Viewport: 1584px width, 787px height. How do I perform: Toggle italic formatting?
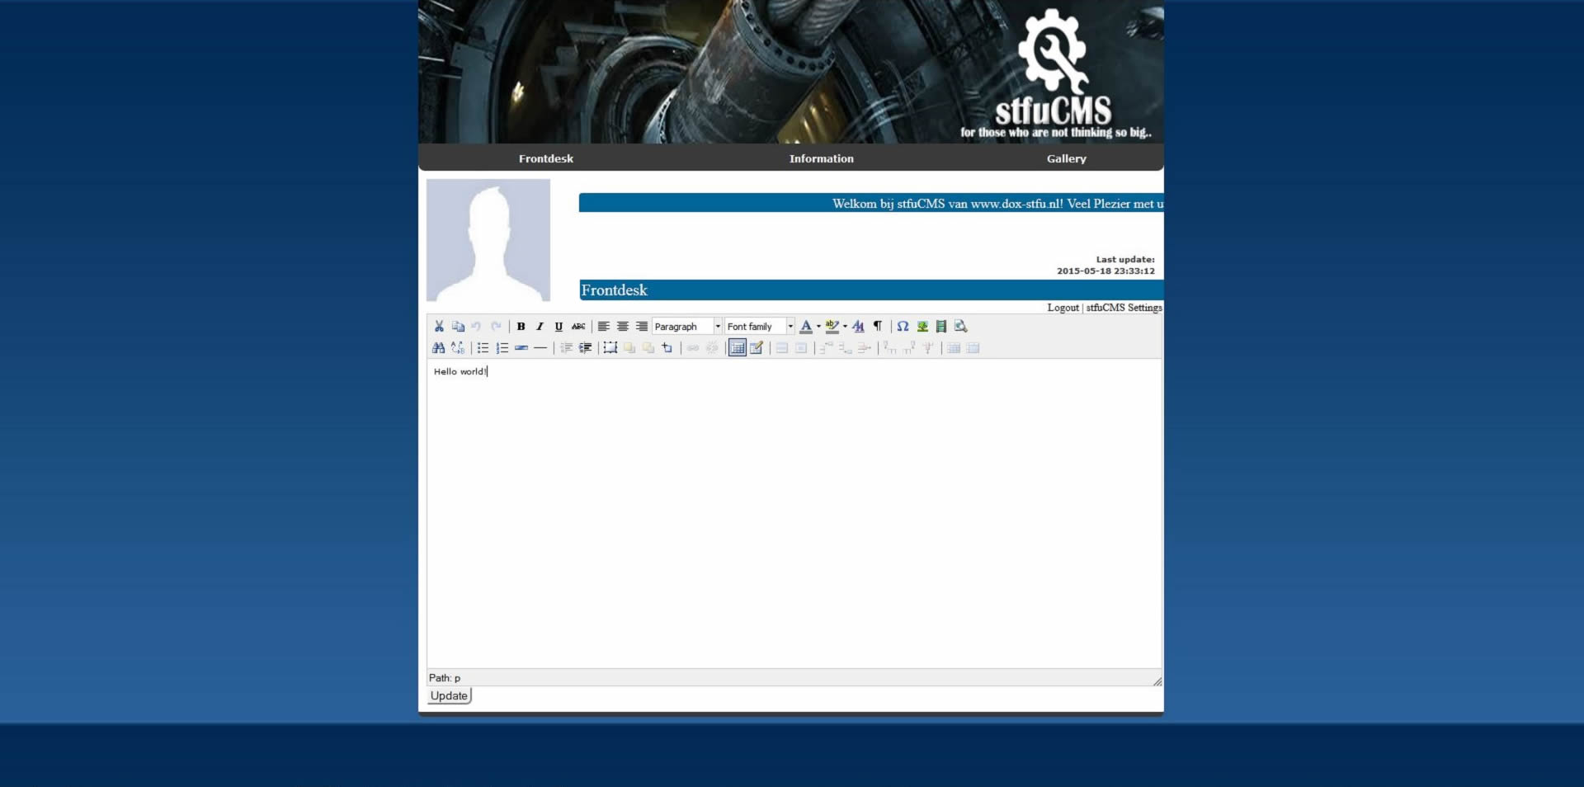click(540, 327)
